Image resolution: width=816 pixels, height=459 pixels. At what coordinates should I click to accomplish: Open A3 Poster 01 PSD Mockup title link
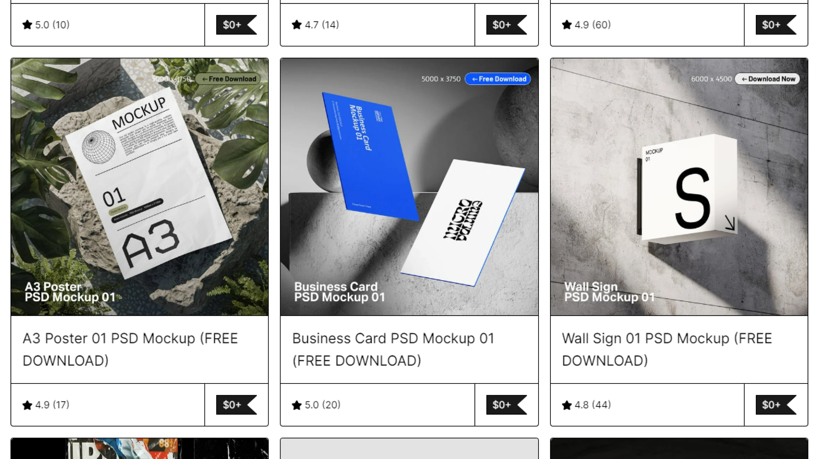pyautogui.click(x=130, y=350)
